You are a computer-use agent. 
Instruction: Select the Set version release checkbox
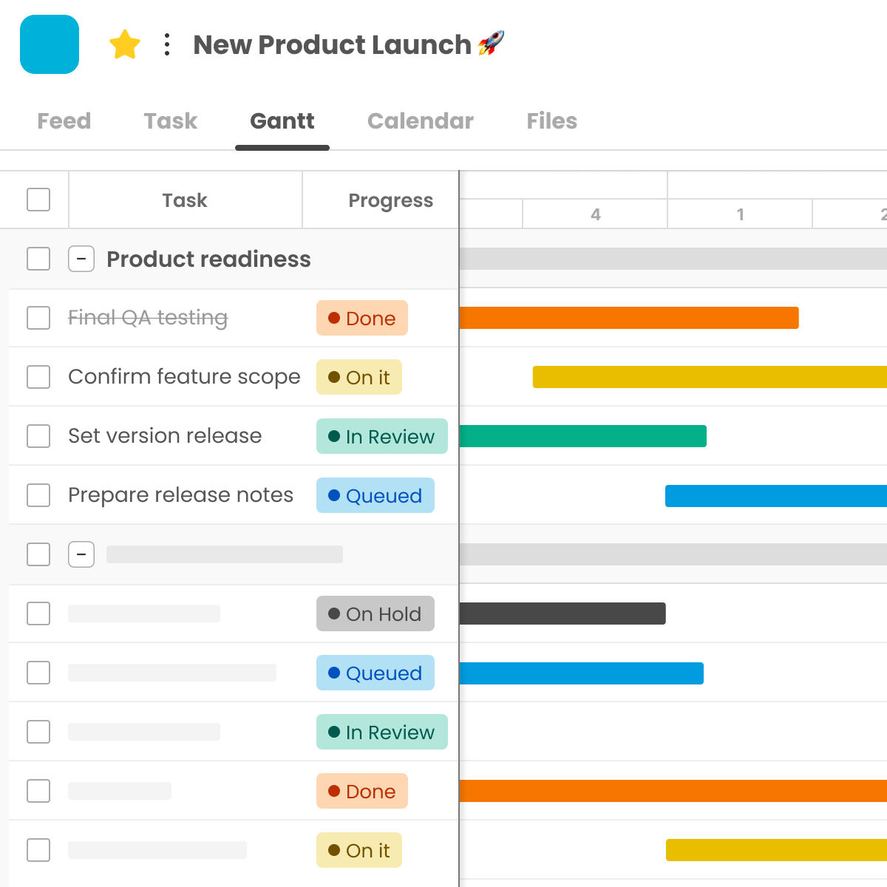tap(38, 436)
